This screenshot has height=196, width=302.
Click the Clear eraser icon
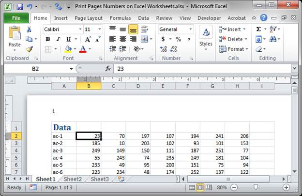(x=258, y=49)
